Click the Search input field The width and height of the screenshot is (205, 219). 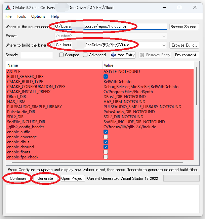(37, 55)
